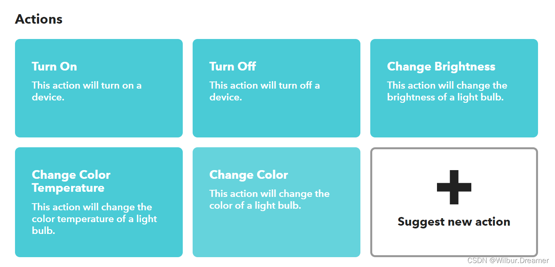Click the plus icon for new action
Image resolution: width=555 pixels, height=267 pixels.
tap(454, 187)
